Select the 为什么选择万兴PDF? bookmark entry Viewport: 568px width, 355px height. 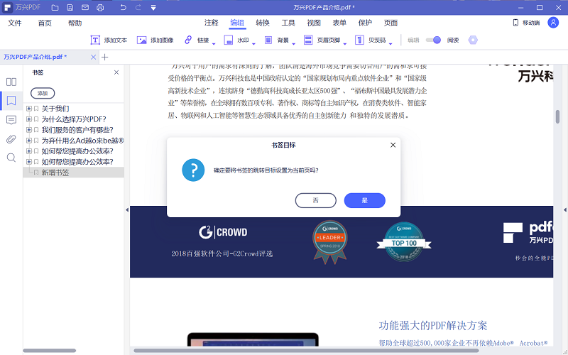click(x=74, y=119)
